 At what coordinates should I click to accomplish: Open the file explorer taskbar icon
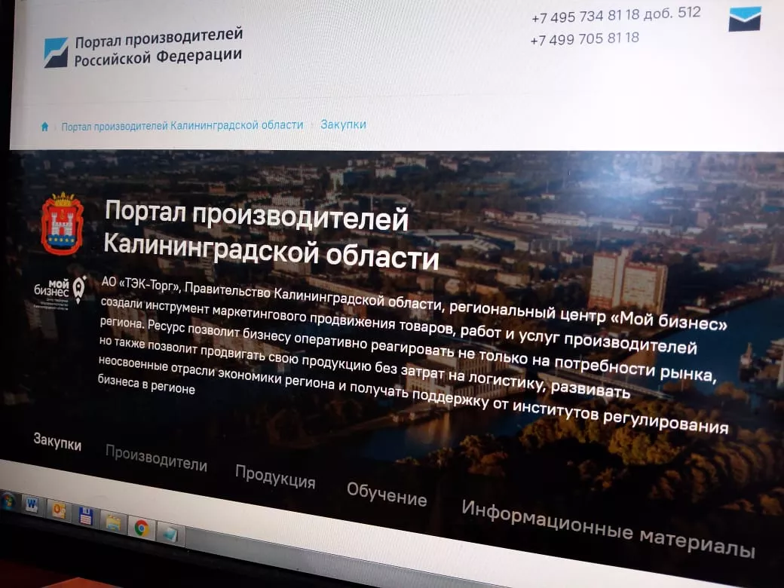114,522
